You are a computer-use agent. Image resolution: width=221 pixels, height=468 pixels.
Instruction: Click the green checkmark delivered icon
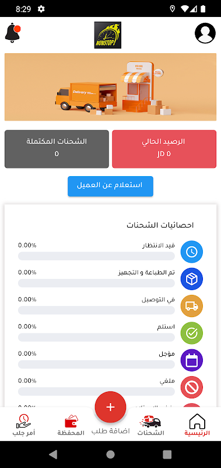(192, 333)
